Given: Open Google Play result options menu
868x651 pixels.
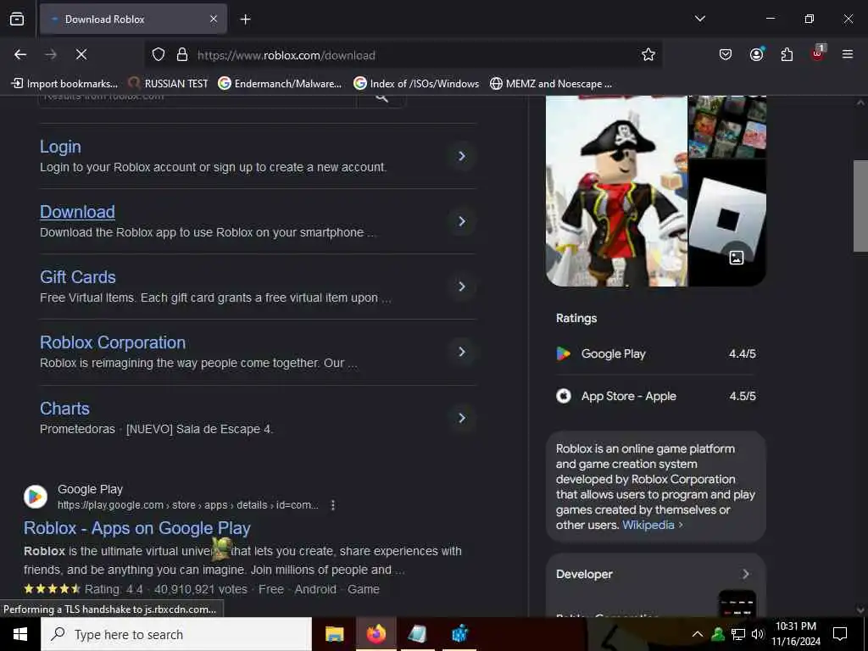Looking at the screenshot, I should (332, 505).
